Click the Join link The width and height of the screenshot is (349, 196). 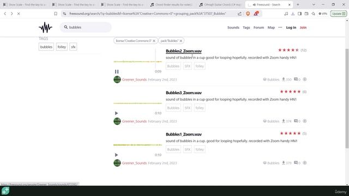(303, 28)
